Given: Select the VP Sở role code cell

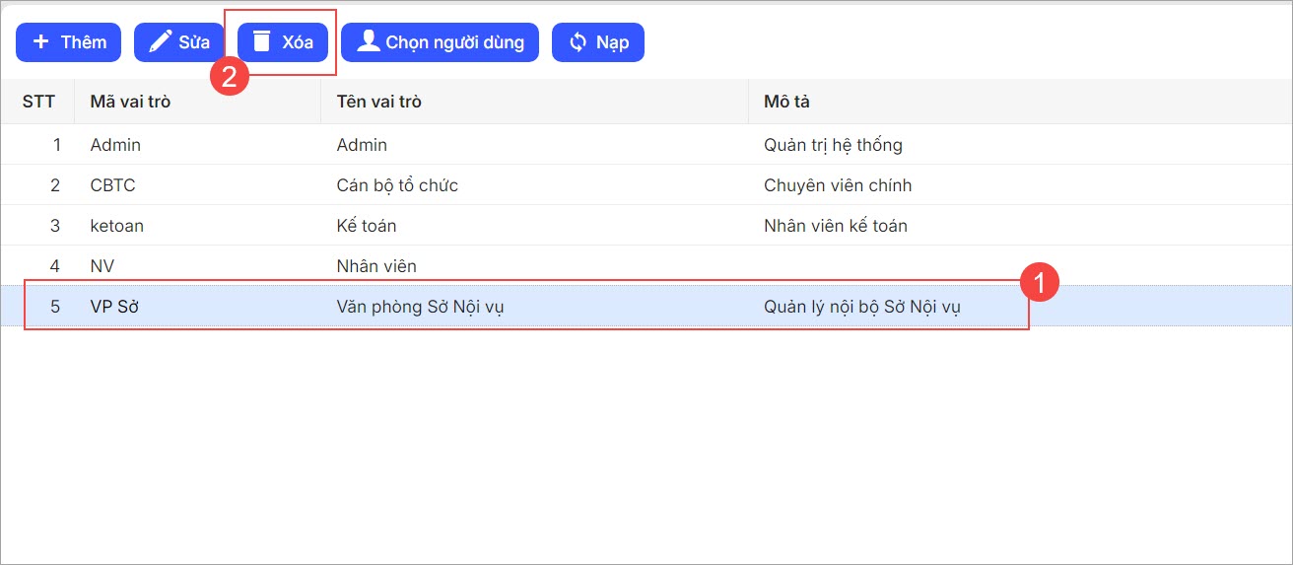Looking at the screenshot, I should [x=114, y=307].
